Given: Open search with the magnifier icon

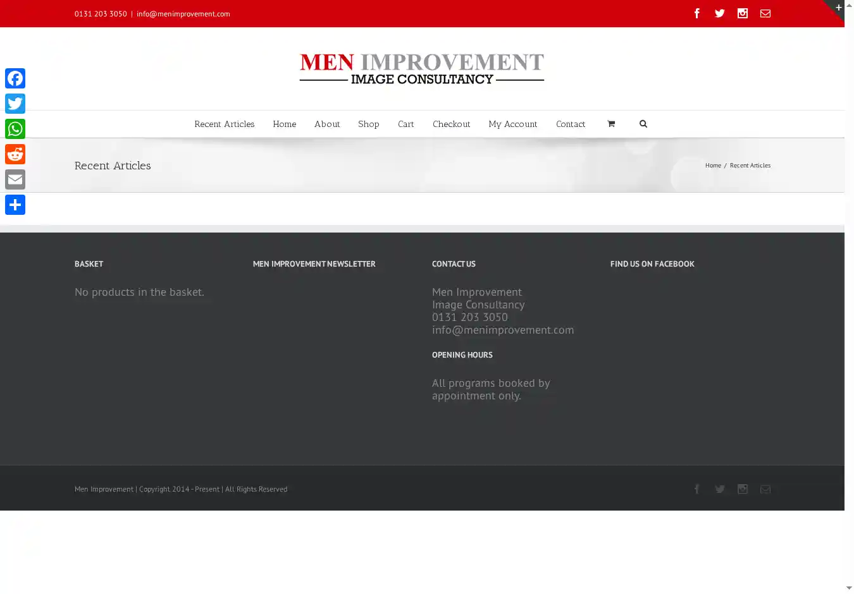Looking at the screenshot, I should coord(643,124).
